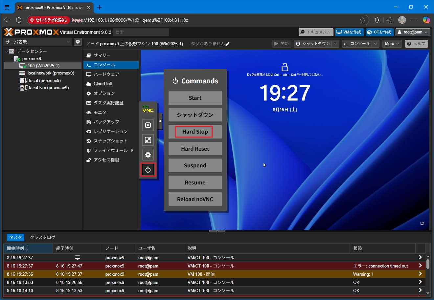This screenshot has height=300, width=434.
Task: Click task log scrollbar down arrow
Action: coord(428,293)
